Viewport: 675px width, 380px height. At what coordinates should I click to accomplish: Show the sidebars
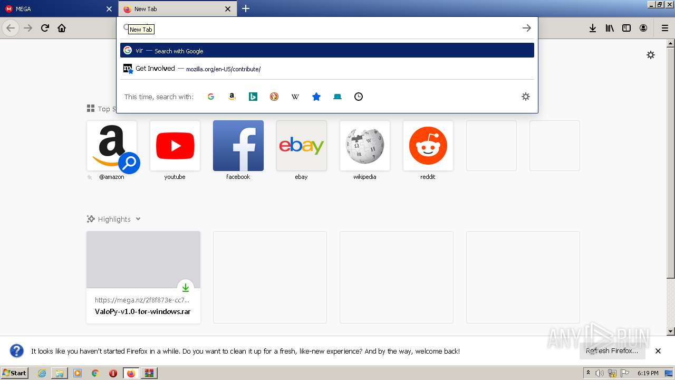pyautogui.click(x=626, y=28)
